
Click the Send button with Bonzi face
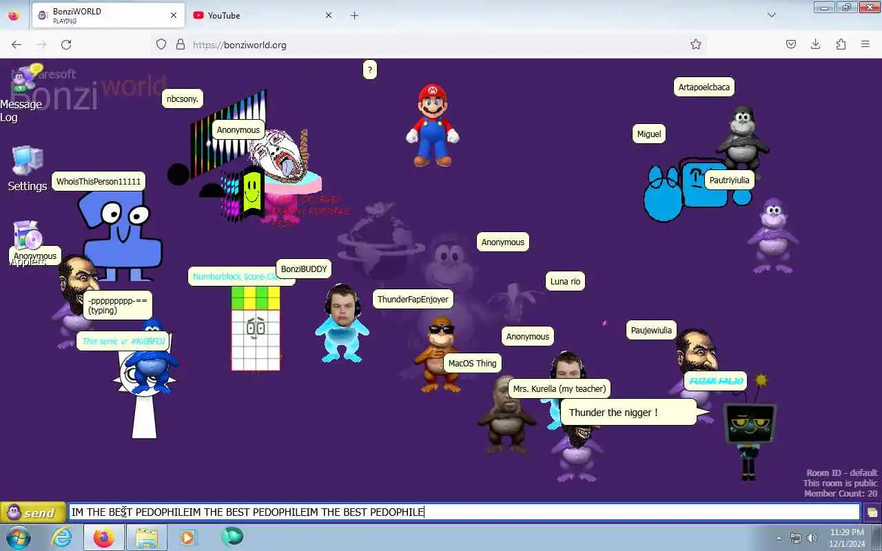coord(33,512)
